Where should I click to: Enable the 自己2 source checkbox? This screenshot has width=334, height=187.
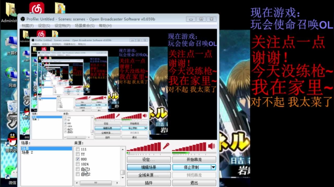pos(78,174)
